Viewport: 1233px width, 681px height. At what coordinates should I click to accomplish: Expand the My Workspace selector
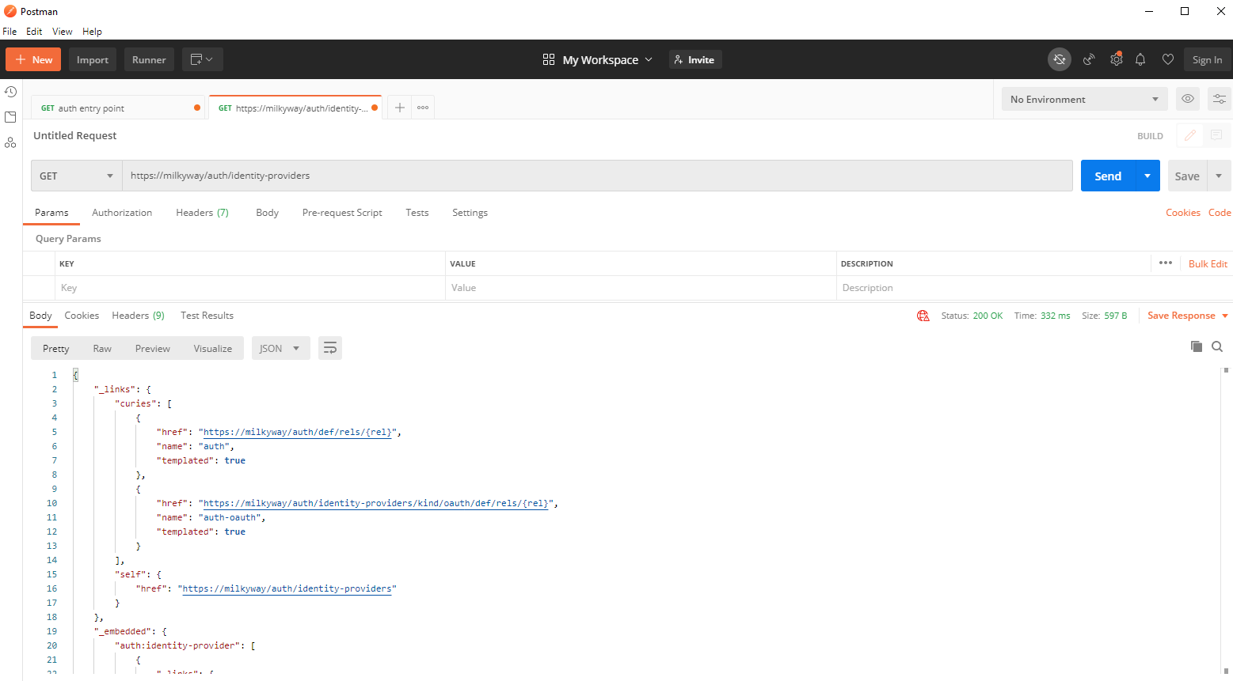pyautogui.click(x=607, y=60)
